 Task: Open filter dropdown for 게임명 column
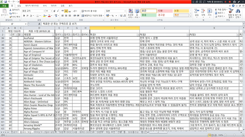pyautogui.click(x=53, y=35)
